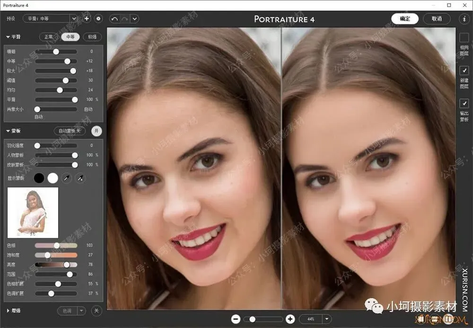This screenshot has width=473, height=328.
Task: Select the first eyedropper pick-color tool
Action: [66, 178]
